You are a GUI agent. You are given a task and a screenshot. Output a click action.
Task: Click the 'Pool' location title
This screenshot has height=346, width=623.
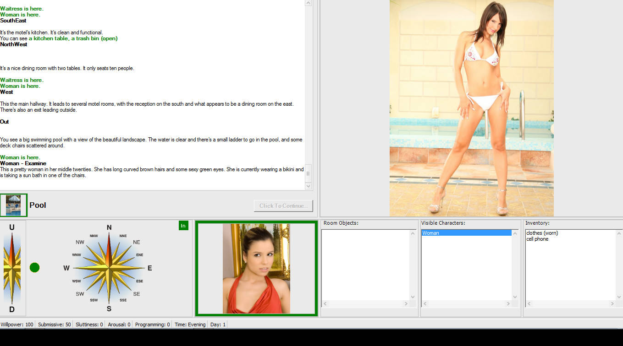click(x=38, y=205)
